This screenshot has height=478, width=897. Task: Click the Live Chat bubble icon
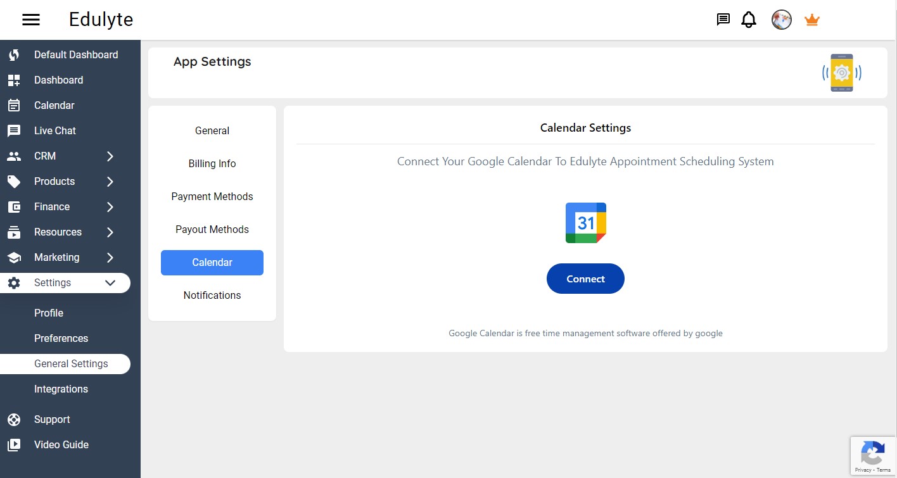[x=14, y=131]
